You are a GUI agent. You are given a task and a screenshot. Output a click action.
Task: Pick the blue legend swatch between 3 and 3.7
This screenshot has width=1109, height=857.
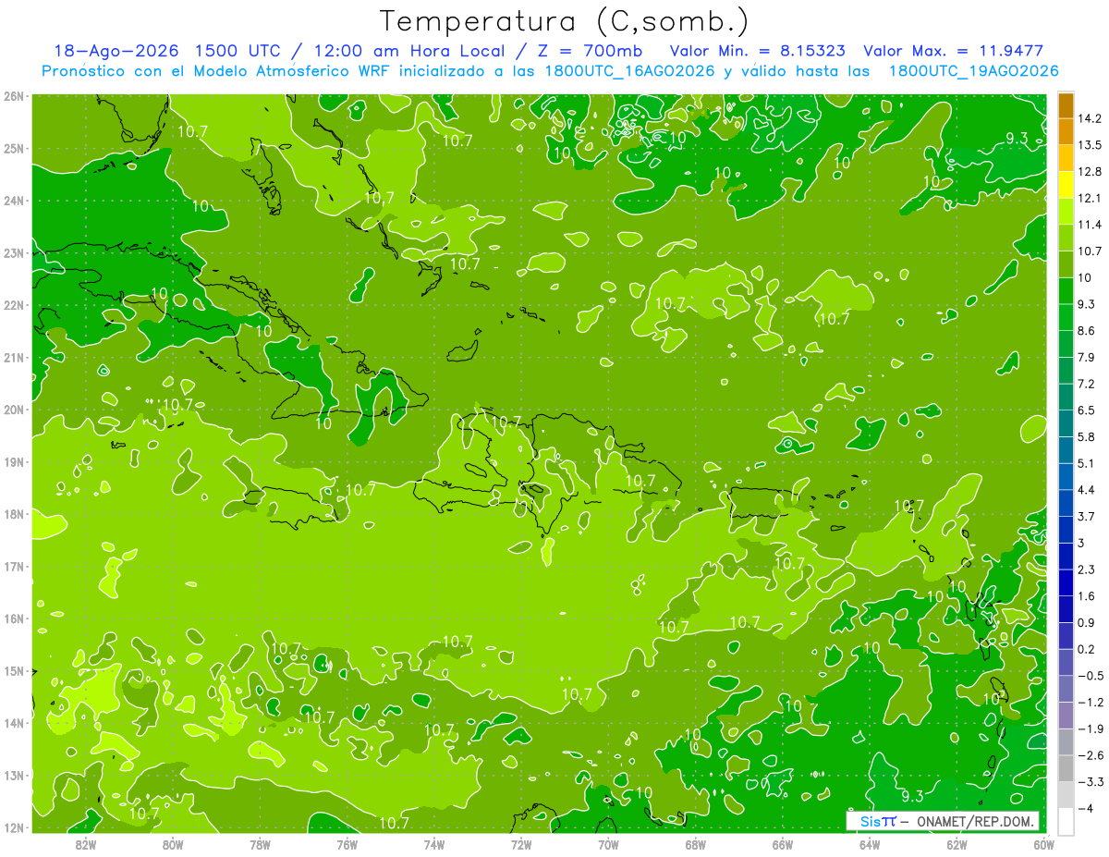tap(1066, 529)
